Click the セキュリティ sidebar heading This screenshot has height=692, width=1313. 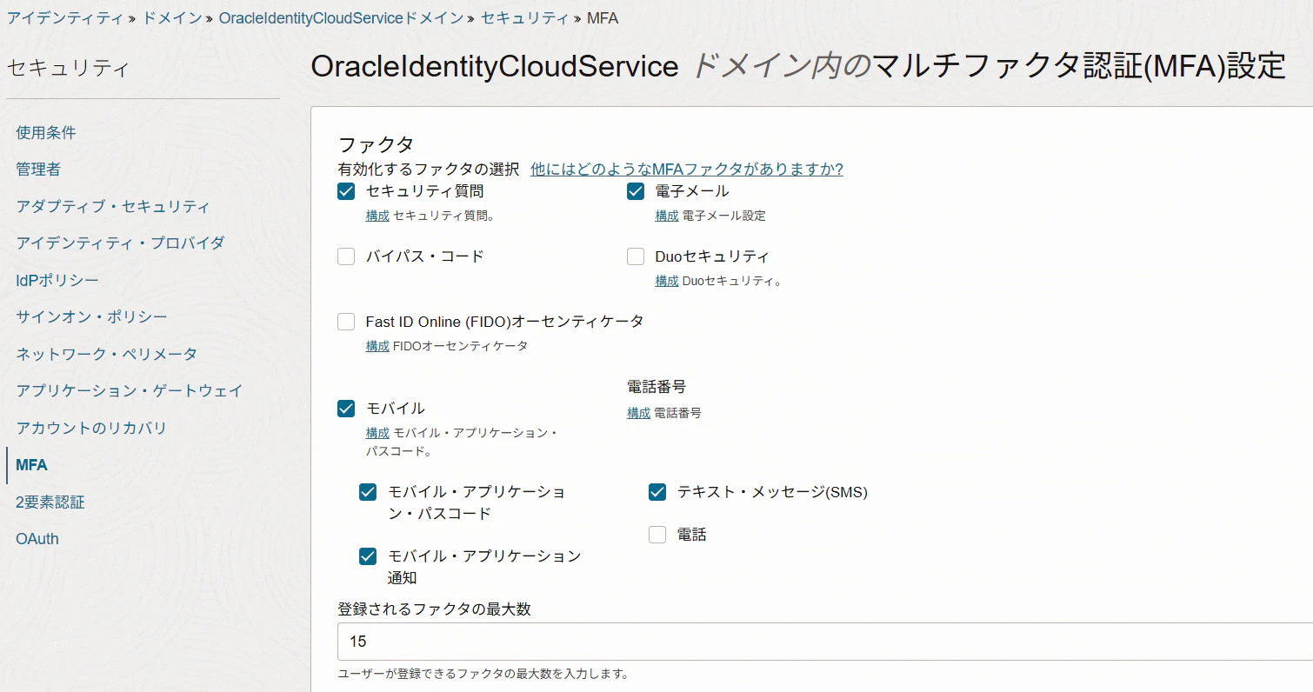click(x=69, y=68)
